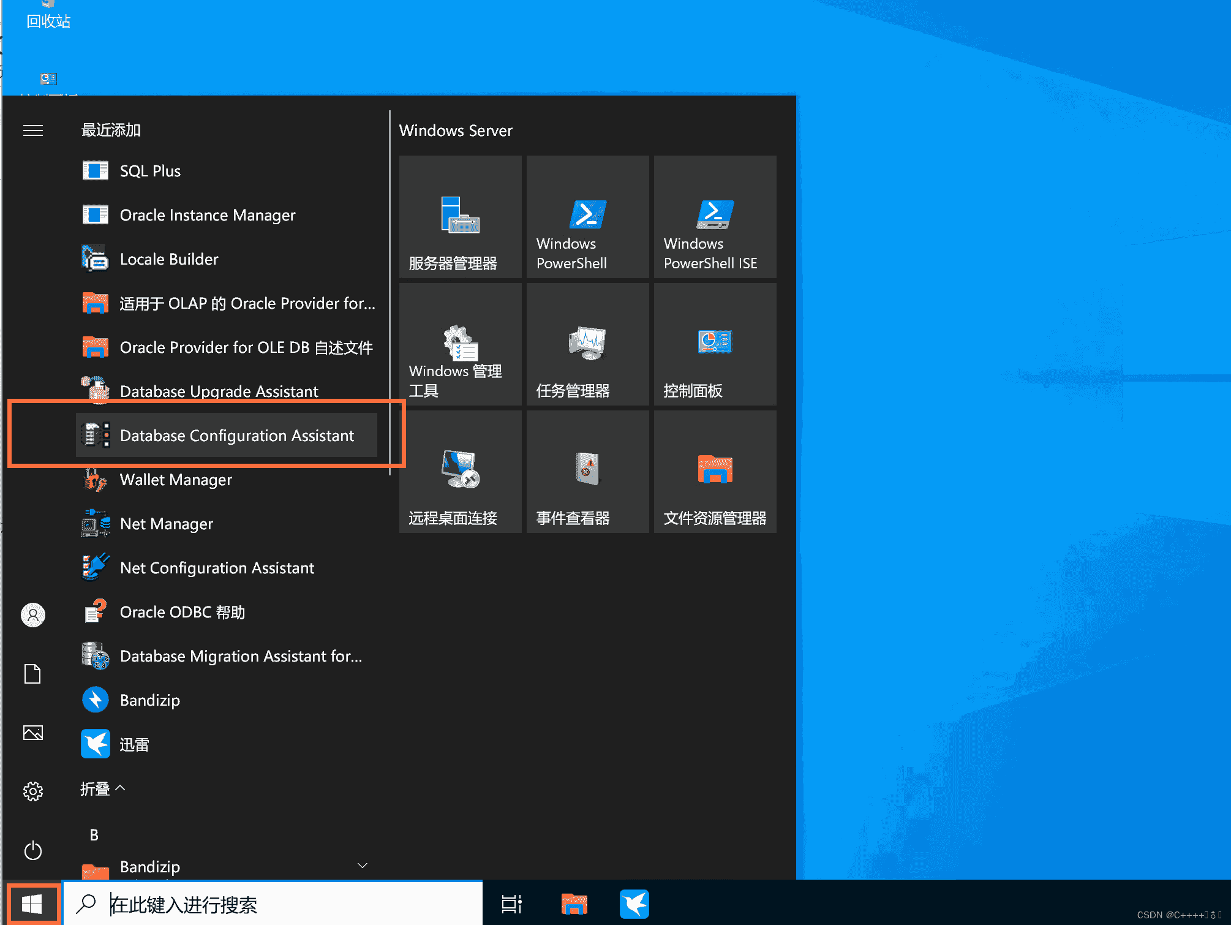Open the OLAP Oracle Provider entry

[227, 303]
